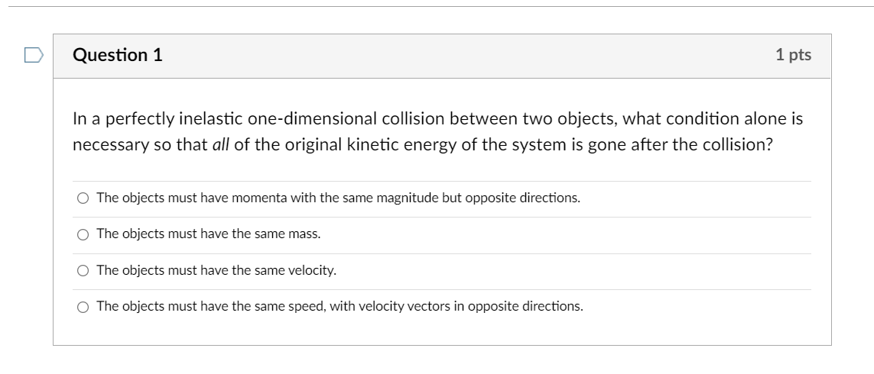Flag Question 1 for review
874x374 pixels.
tap(32, 54)
